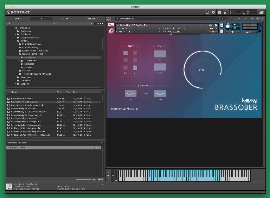This screenshot has width=270, height=198.
Task: Open the New (default) multi preset dropdown
Action: coord(163,19)
